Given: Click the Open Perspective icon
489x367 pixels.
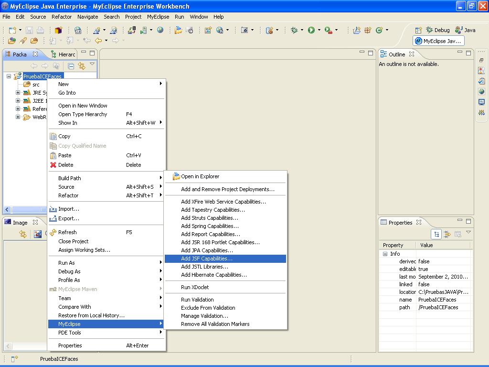Looking at the screenshot, I should point(418,30).
